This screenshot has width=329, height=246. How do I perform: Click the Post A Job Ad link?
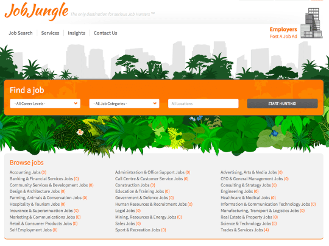click(x=283, y=37)
